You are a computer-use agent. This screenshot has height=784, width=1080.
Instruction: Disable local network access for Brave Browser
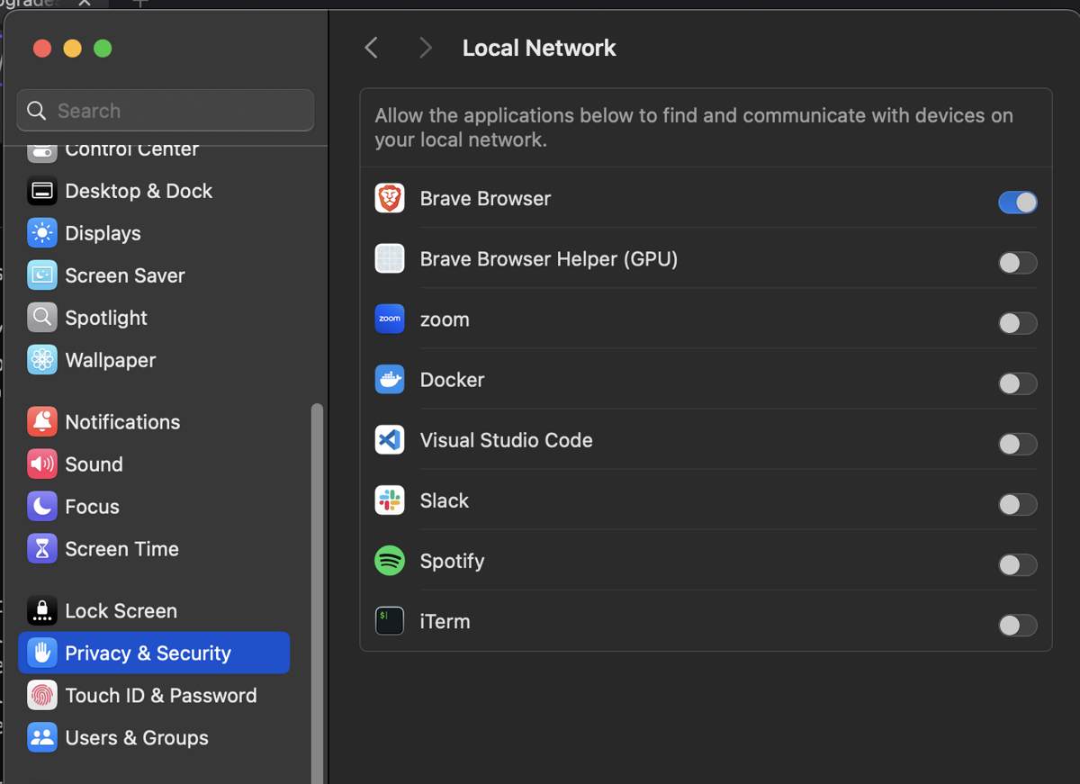click(x=1018, y=202)
